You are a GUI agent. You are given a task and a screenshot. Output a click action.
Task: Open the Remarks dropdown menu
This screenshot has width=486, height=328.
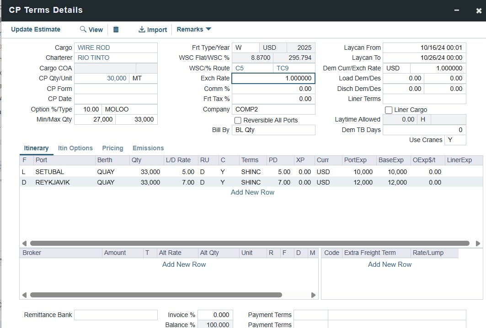point(194,29)
